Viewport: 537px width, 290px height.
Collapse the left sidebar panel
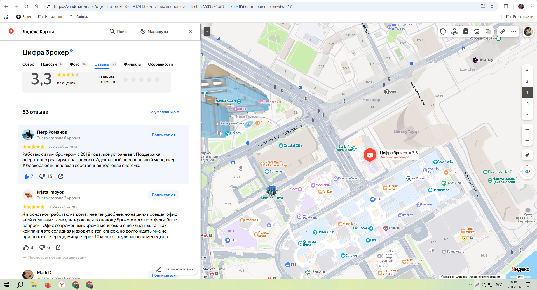click(x=207, y=32)
